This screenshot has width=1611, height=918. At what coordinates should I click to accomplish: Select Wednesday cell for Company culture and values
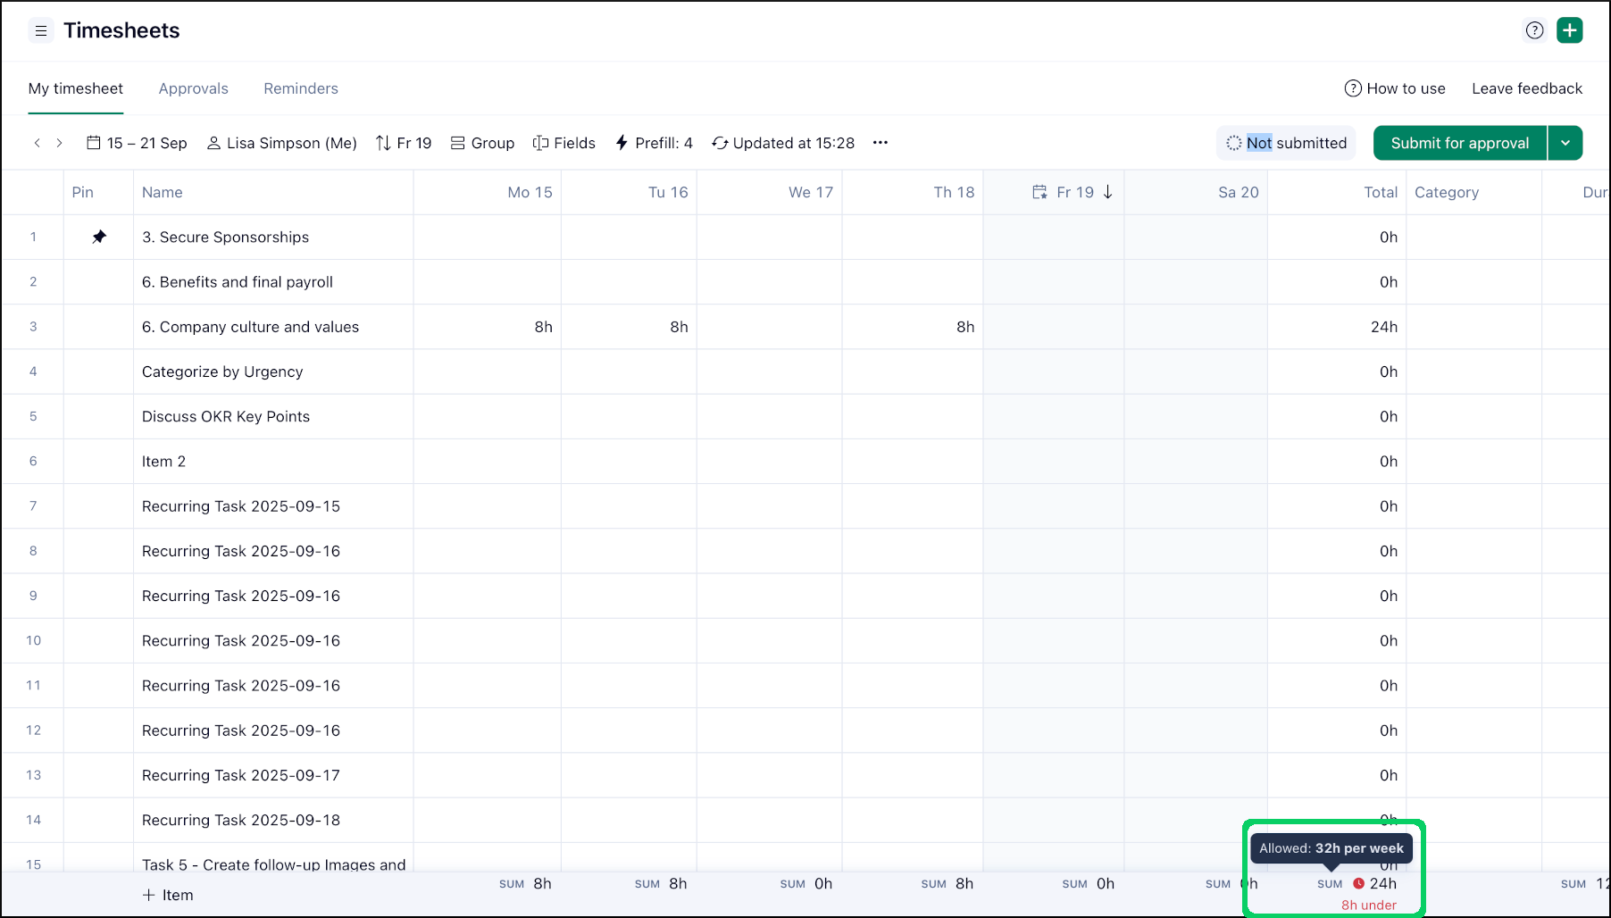coord(769,327)
